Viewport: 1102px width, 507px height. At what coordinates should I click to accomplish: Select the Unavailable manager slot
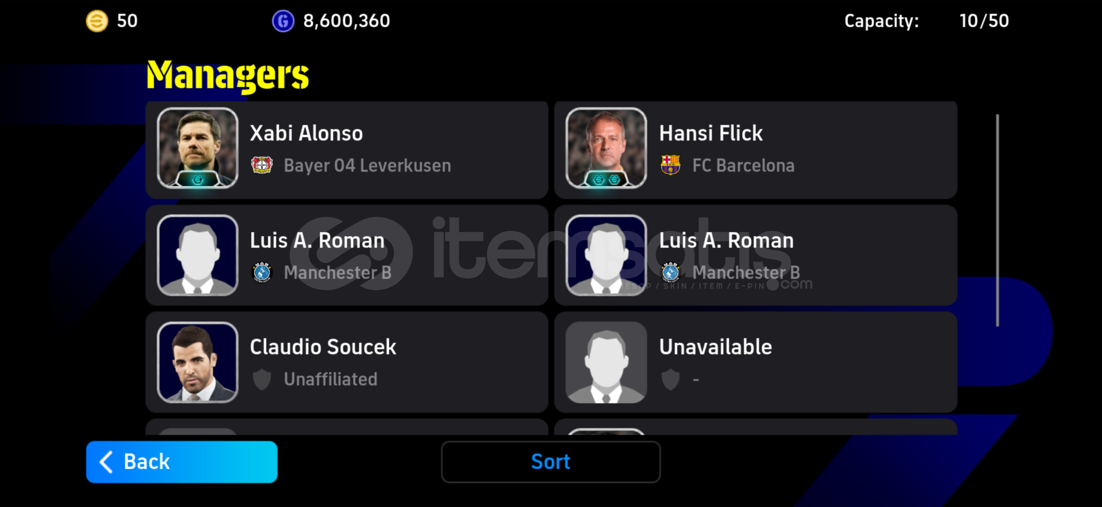coord(755,362)
